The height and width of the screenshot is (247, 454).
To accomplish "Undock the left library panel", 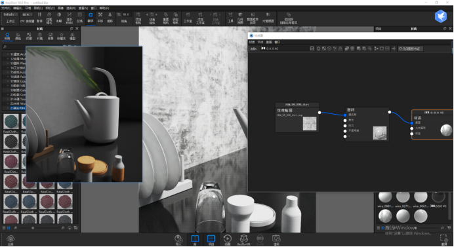I will coord(72,29).
